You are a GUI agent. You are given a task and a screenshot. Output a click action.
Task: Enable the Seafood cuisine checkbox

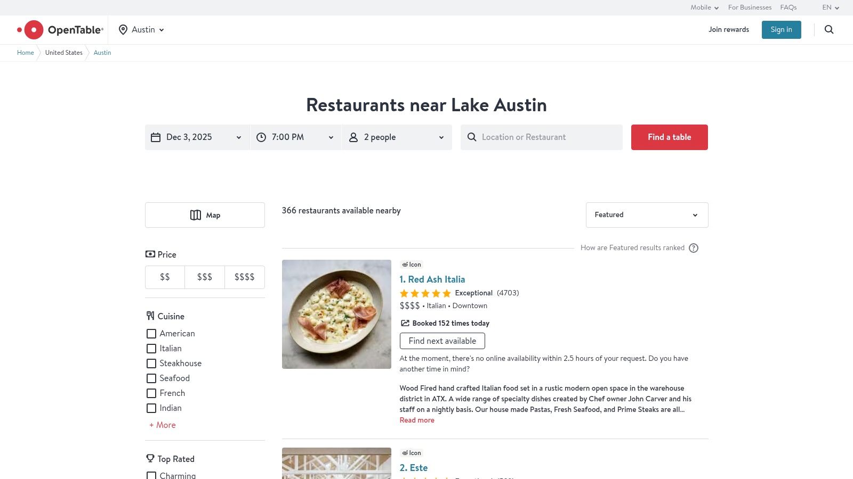pos(151,378)
